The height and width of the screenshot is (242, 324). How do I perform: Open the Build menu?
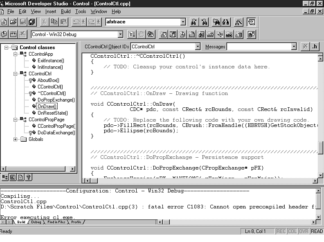point(66,11)
